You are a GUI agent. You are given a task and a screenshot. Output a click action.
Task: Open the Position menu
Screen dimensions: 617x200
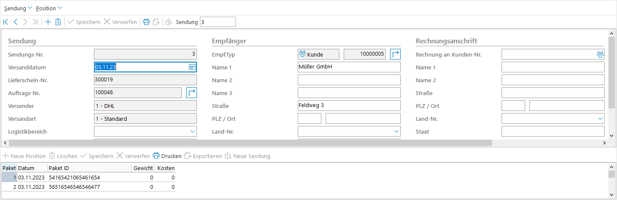coord(48,8)
